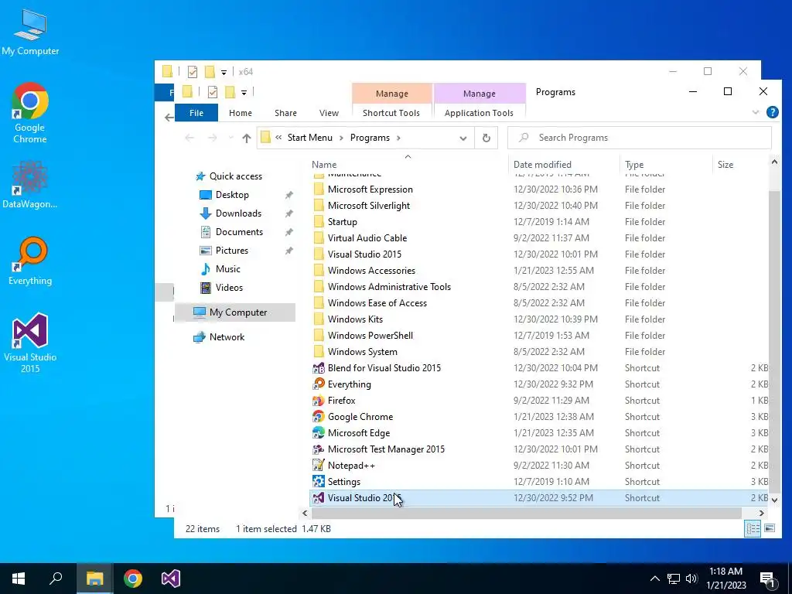792x594 pixels.
Task: Click Visual Studio icon in taskbar
Action: point(171,579)
